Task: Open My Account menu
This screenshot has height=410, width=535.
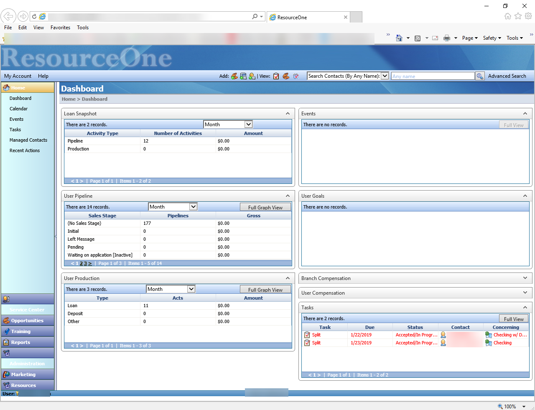Action: tap(18, 76)
